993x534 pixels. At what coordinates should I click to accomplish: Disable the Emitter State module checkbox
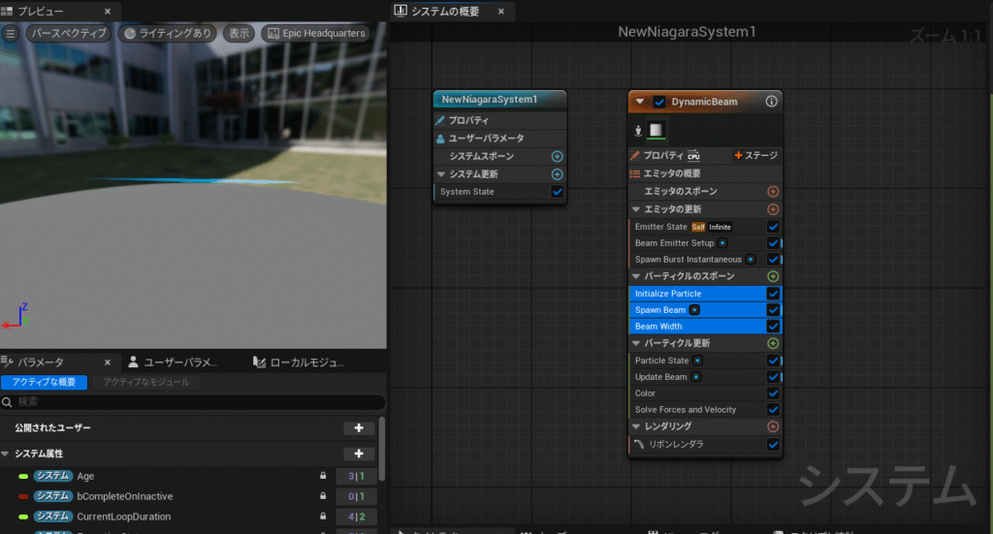(x=773, y=227)
